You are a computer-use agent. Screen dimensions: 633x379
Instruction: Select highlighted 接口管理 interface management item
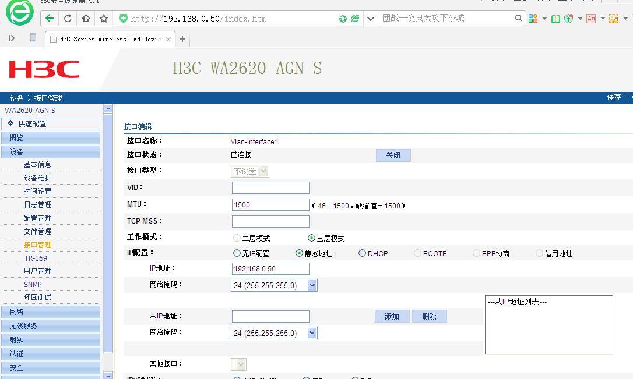point(37,245)
